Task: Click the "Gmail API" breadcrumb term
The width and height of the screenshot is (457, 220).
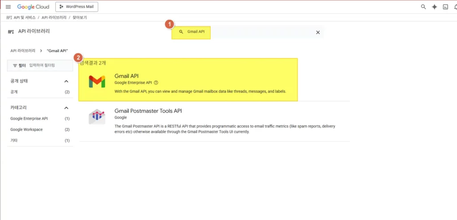Action: click(x=58, y=51)
